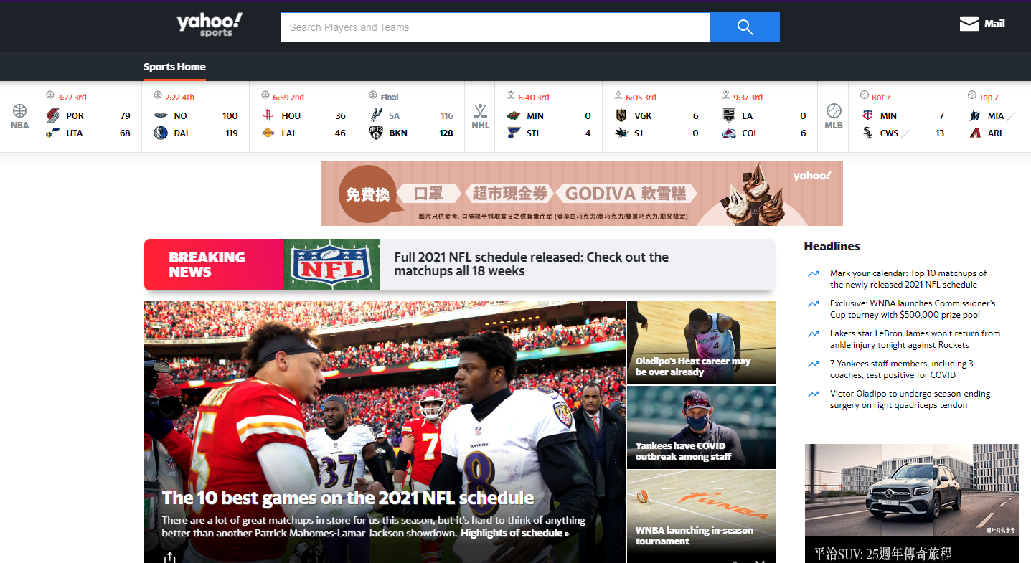Click the Lakers team logo in scoreboard
This screenshot has width=1031, height=563.
(268, 133)
